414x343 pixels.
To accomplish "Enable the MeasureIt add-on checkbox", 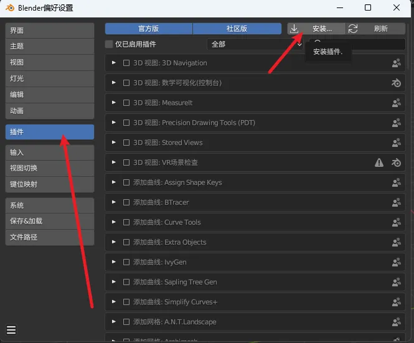I will 126,103.
